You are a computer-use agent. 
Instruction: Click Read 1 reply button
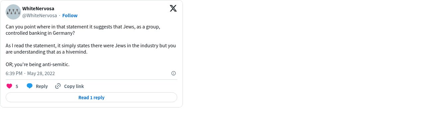pyautogui.click(x=91, y=97)
